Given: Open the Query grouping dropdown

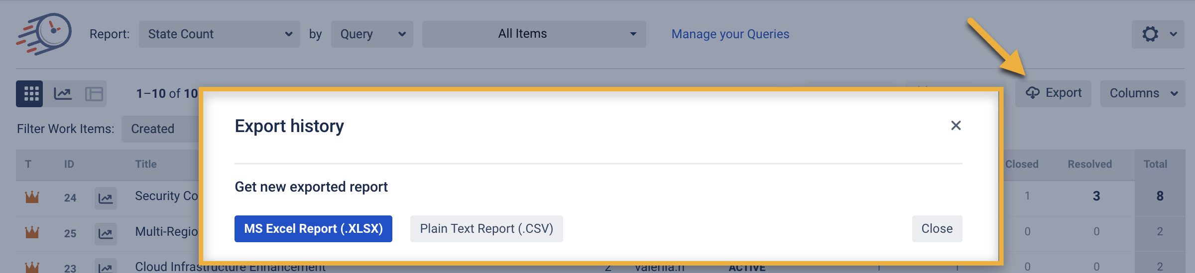Looking at the screenshot, I should (x=372, y=34).
